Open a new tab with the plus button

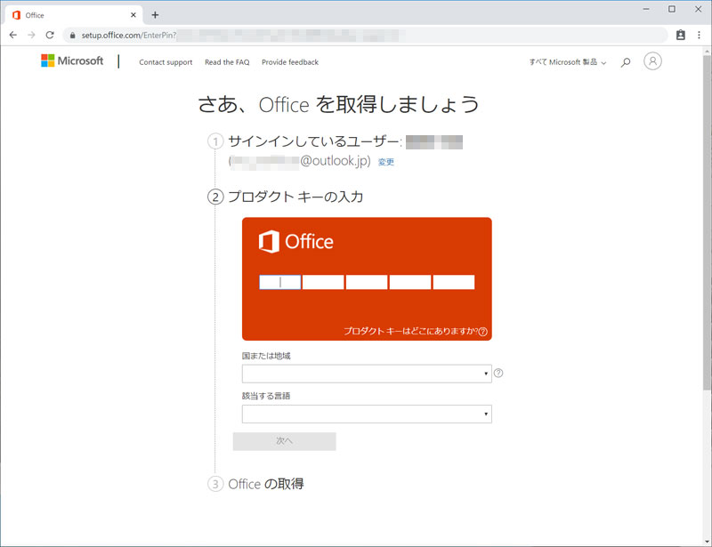coord(155,15)
